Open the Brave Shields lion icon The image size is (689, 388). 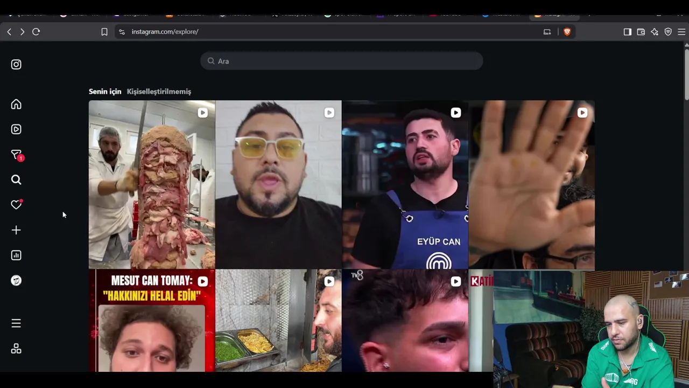coord(567,32)
